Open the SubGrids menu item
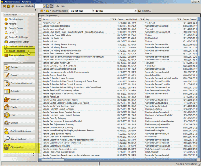Viewport: 201px width, 166px height. point(29,6)
